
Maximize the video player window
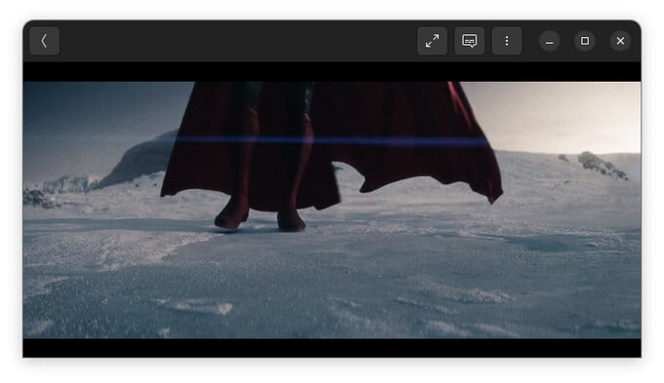pos(585,41)
